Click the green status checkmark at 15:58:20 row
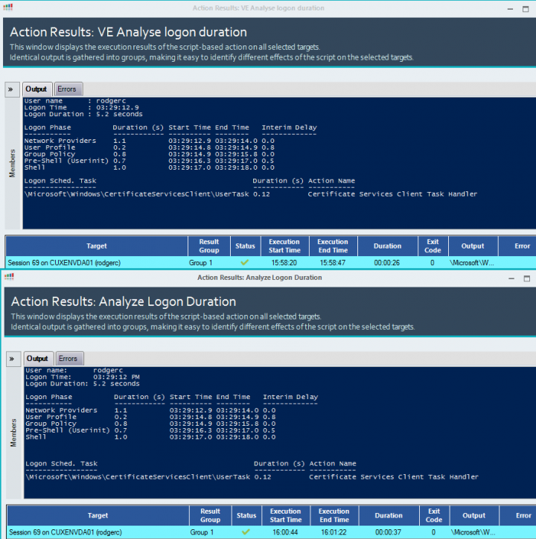Screen dimensions: 536x539 point(246,263)
